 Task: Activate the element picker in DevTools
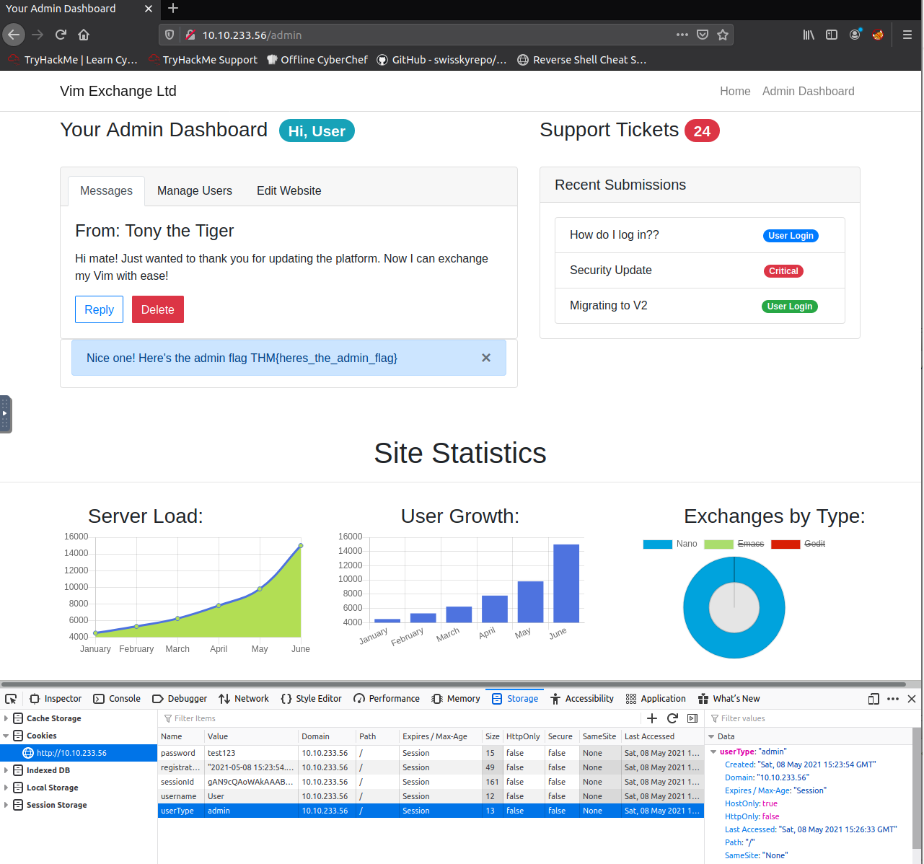tap(11, 699)
